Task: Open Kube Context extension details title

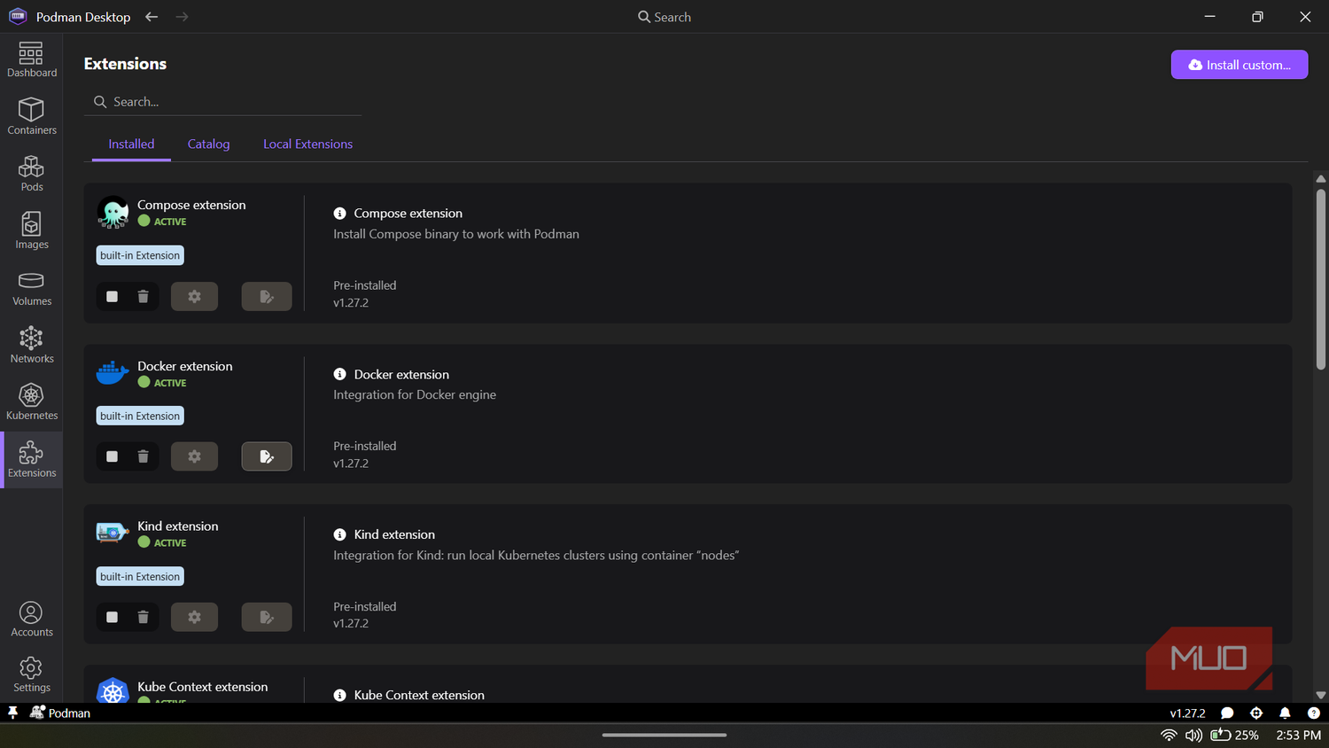Action: [419, 695]
